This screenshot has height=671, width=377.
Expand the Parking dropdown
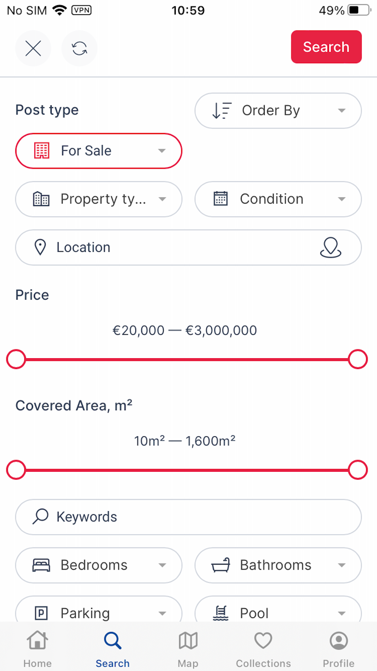coord(99,612)
